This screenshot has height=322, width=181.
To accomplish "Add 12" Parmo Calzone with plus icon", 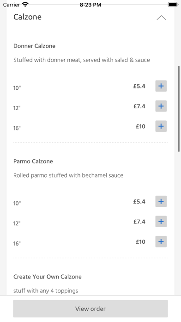I will tap(161, 221).
